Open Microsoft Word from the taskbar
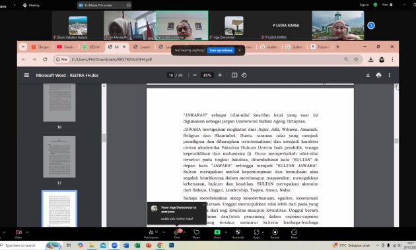Viewport: 416px width, 250px height. pos(125,245)
